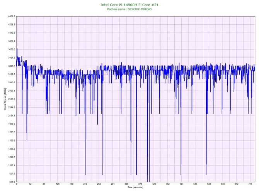
Task: Click the 2154.4 y-axis value
Action: pos(12,116)
